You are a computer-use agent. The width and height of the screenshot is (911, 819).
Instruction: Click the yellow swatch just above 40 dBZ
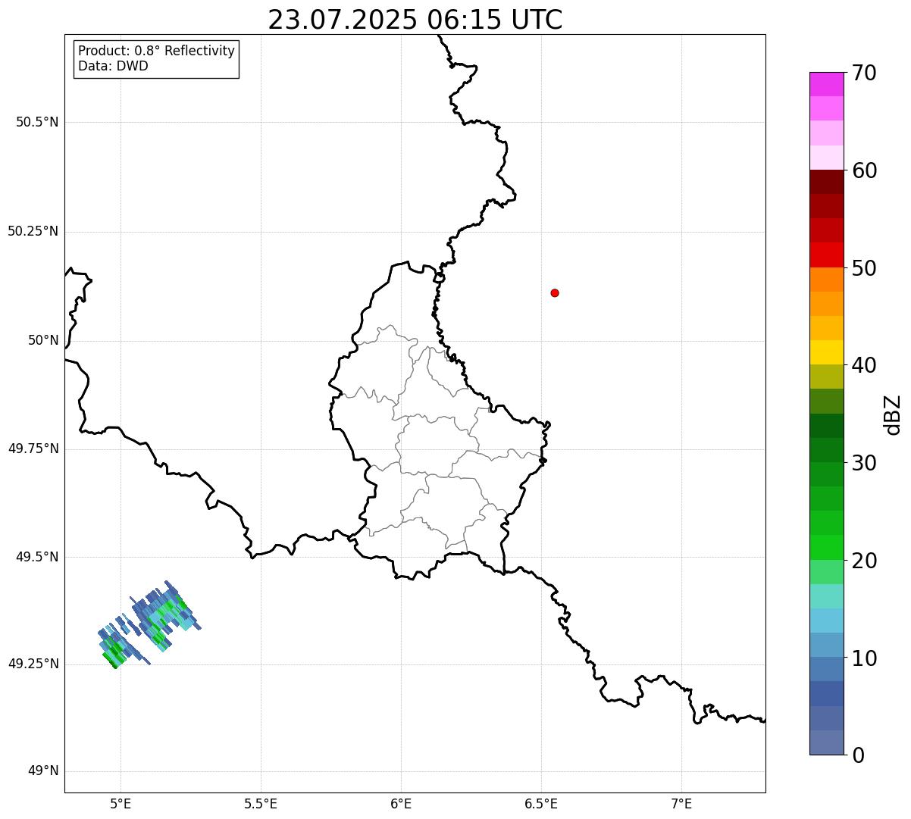(827, 352)
